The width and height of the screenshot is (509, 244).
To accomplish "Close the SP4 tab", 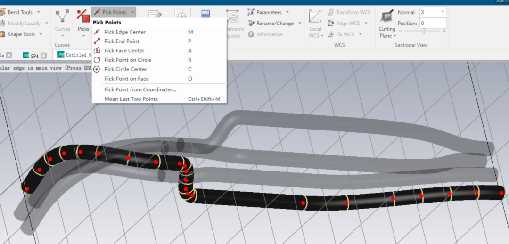I will click(43, 56).
